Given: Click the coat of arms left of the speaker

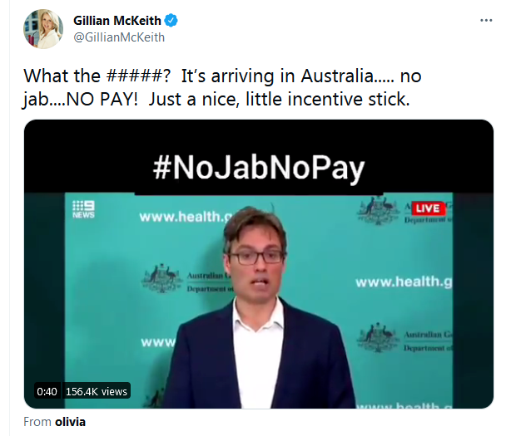Looking at the screenshot, I should 162,278.
